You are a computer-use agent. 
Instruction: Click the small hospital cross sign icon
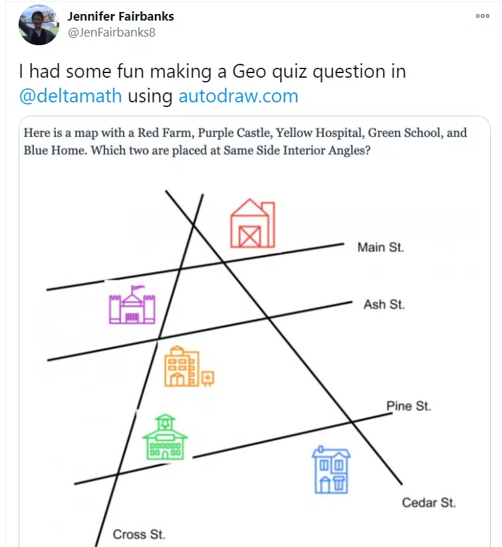click(207, 378)
